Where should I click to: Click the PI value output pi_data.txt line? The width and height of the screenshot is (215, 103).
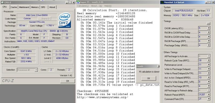pyautogui.click(x=120, y=85)
